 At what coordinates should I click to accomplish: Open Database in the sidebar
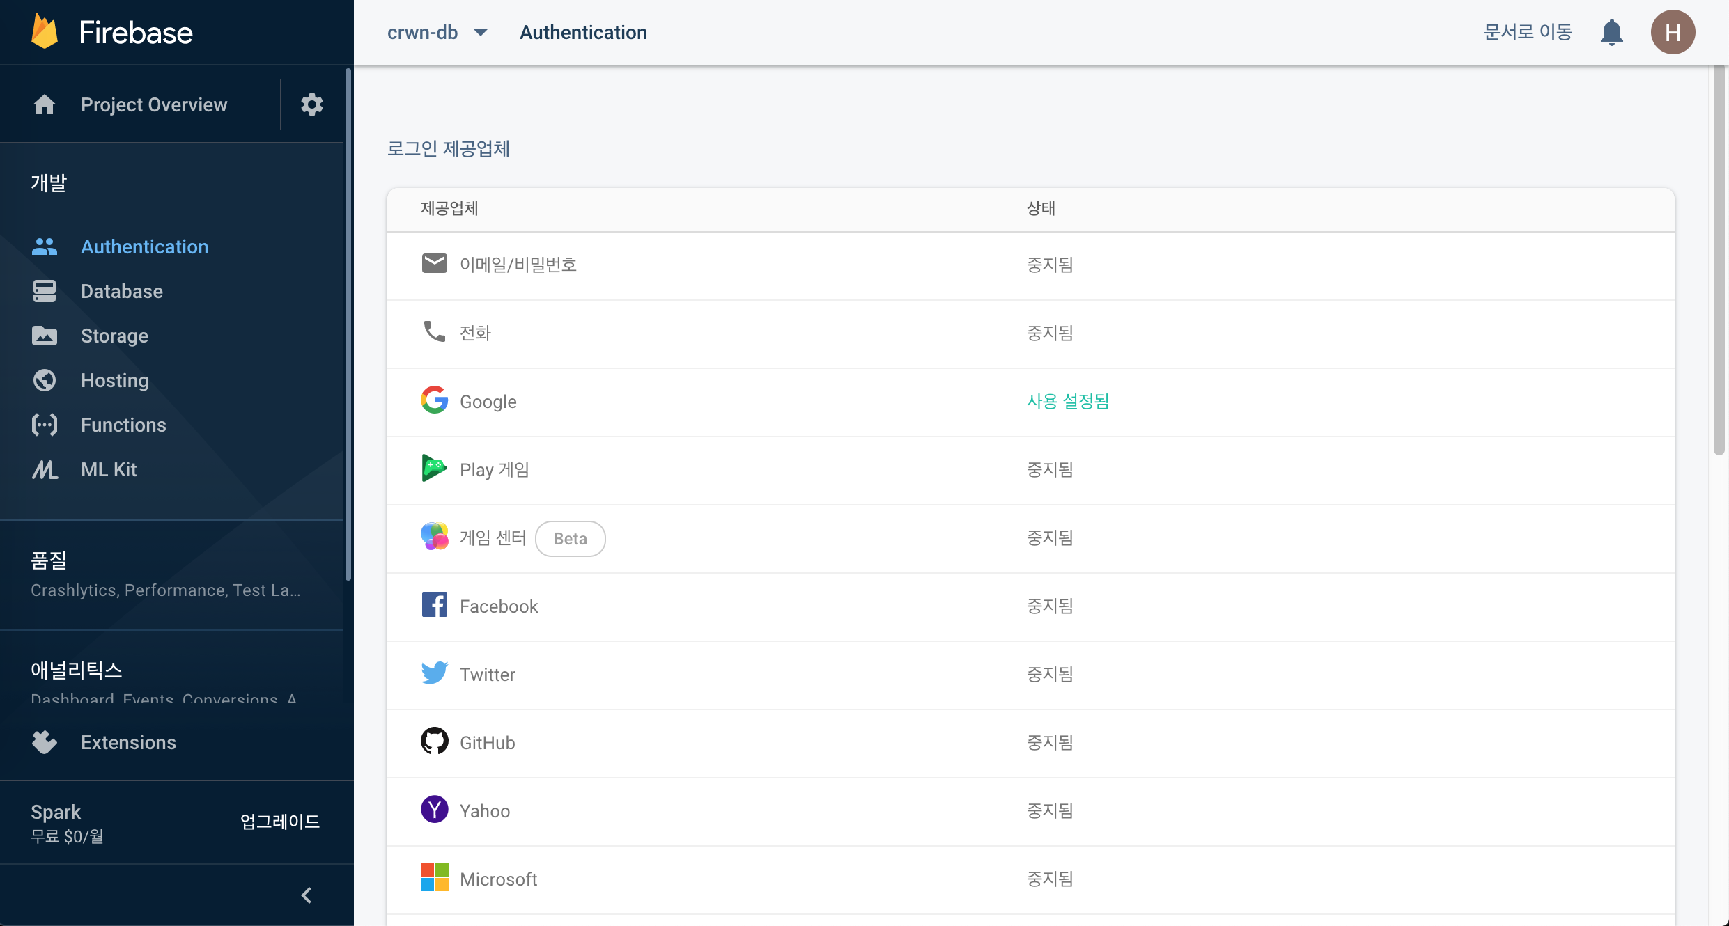point(122,291)
